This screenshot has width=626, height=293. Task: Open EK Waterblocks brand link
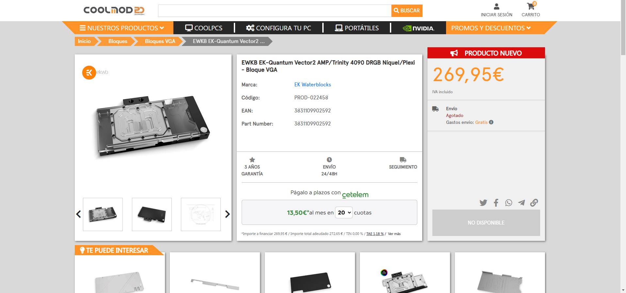point(313,85)
